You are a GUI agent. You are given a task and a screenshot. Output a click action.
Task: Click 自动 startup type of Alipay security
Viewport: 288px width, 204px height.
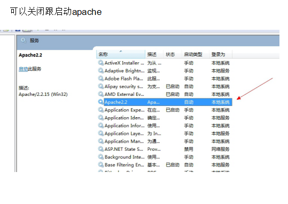coord(189,86)
